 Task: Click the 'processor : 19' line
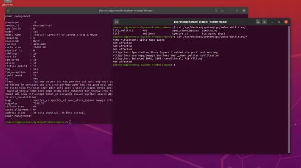pos(21,22)
